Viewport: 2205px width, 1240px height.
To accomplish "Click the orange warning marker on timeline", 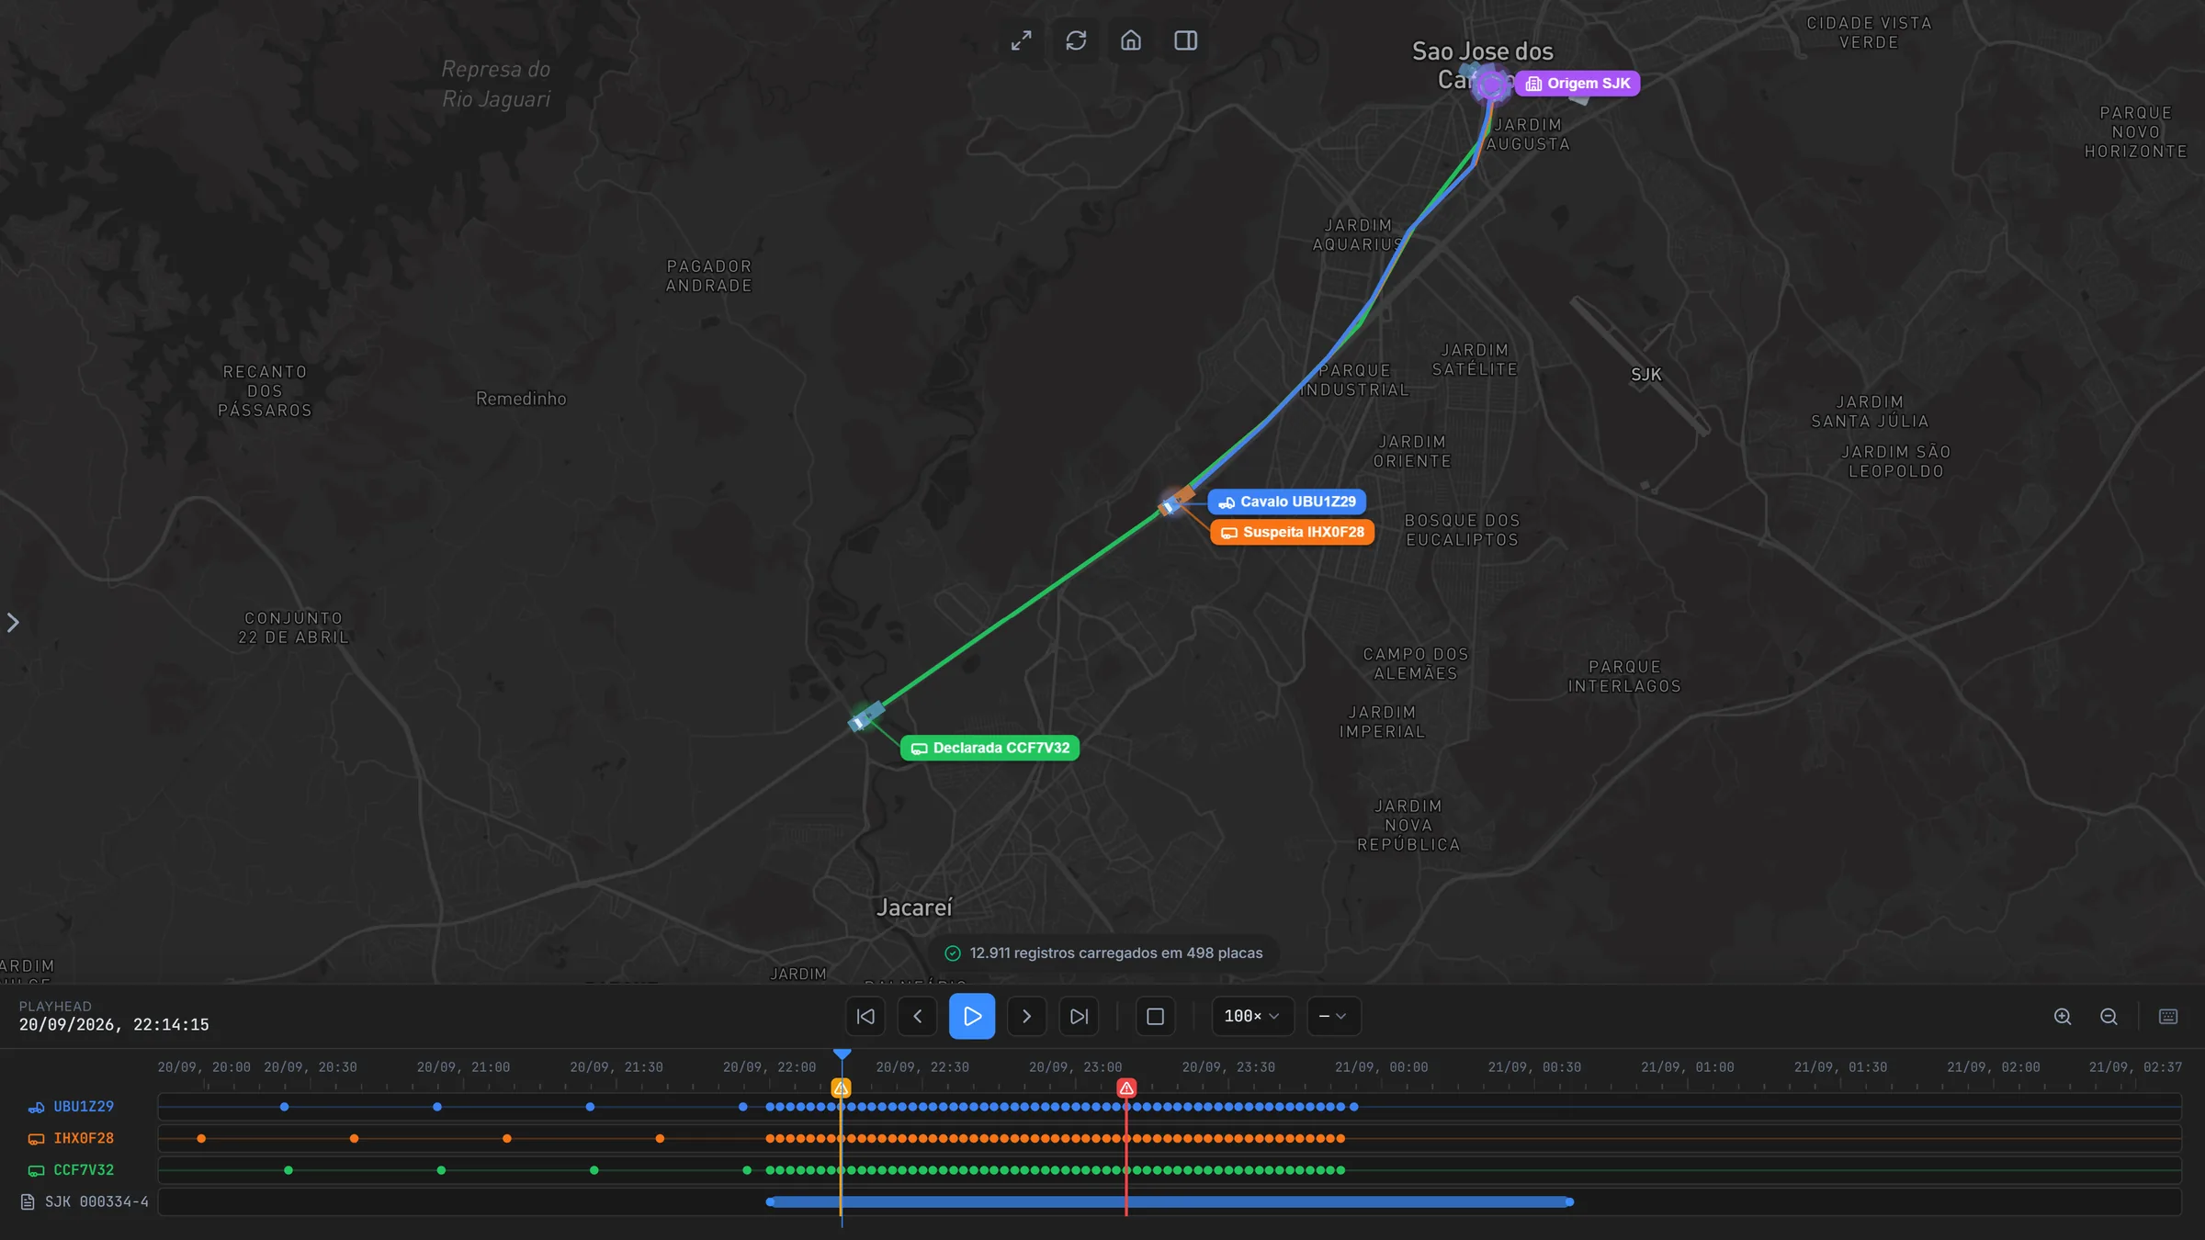I will click(841, 1088).
